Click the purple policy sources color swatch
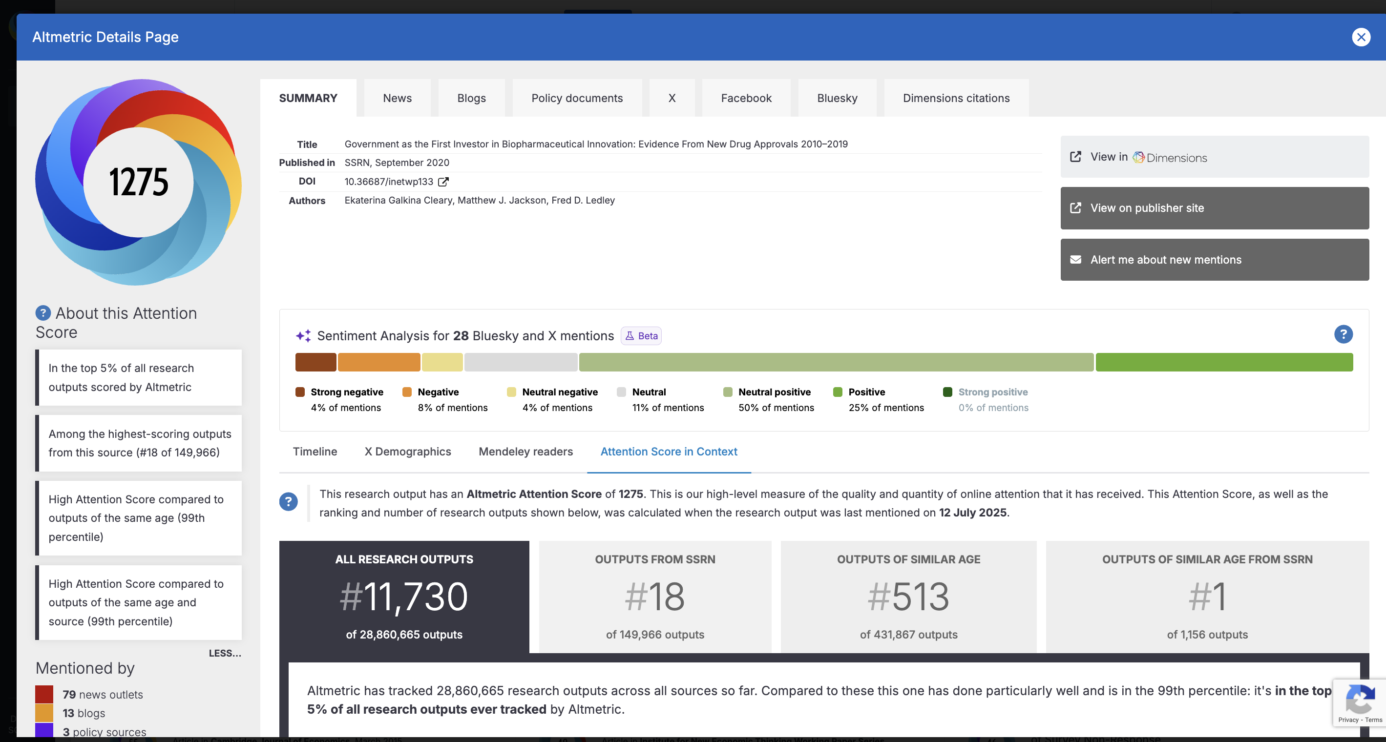 (44, 730)
